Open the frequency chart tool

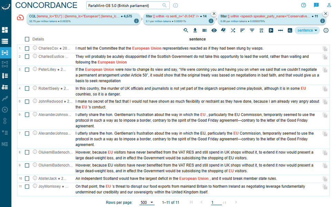pyautogui.click(x=290, y=30)
